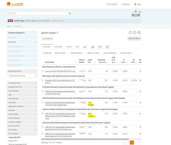171x145 pixels.
Task: Click the orange search magnifier icon
Action: click(x=70, y=14)
